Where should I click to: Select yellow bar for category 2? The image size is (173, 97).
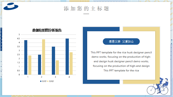pos(43,57)
